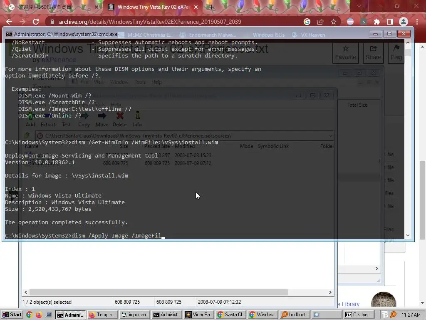Switch to the unlabeled taskbar button
426x320 pixels.
click(x=327, y=315)
